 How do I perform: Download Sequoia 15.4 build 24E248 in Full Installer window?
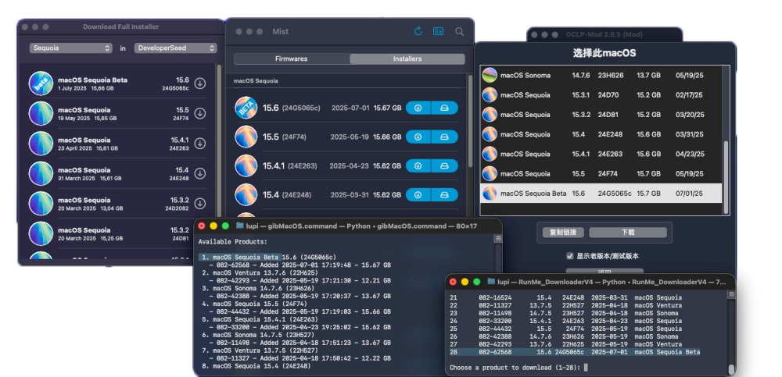tap(200, 173)
